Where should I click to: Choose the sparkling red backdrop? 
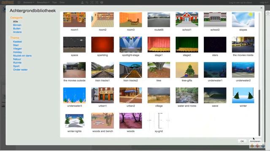coord(103,44)
